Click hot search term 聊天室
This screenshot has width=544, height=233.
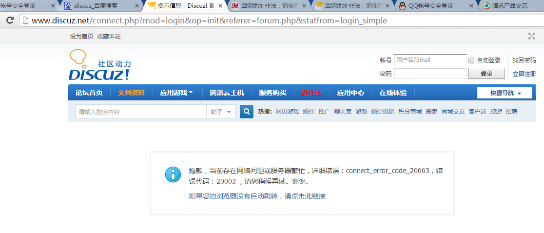pyautogui.click(x=343, y=112)
